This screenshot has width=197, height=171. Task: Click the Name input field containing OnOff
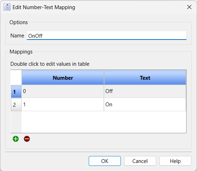107,36
